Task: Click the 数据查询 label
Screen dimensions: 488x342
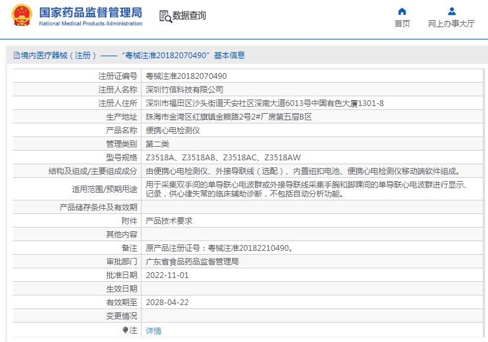Action: click(189, 16)
